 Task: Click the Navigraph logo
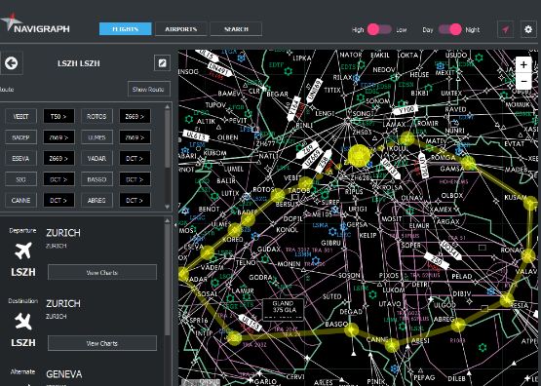35,23
